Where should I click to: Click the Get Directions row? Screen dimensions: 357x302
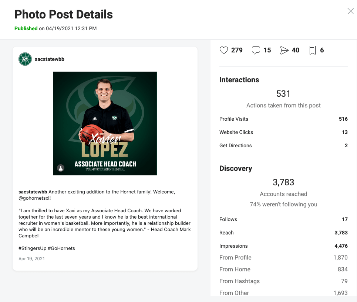[x=283, y=145]
